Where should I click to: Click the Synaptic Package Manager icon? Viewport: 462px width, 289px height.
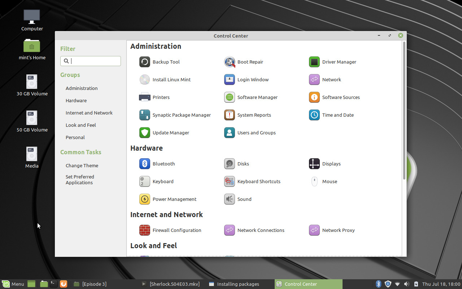145,115
